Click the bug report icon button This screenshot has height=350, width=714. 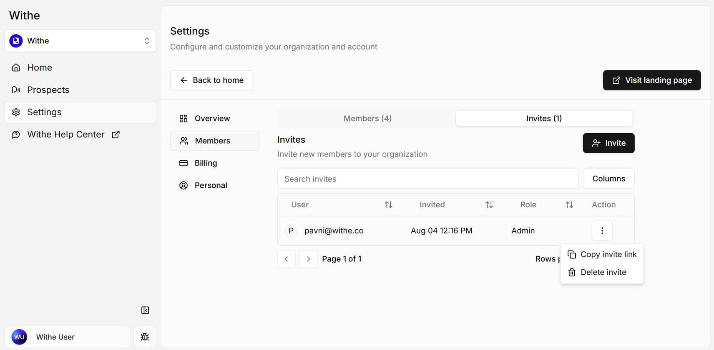coord(145,337)
